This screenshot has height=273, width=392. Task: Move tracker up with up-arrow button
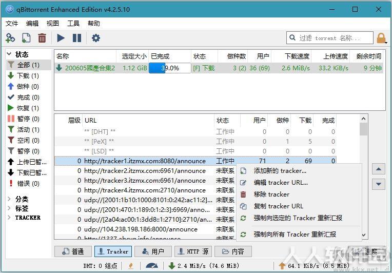coord(379,169)
